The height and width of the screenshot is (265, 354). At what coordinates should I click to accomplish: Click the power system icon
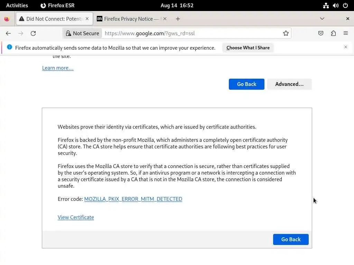pos(345,6)
